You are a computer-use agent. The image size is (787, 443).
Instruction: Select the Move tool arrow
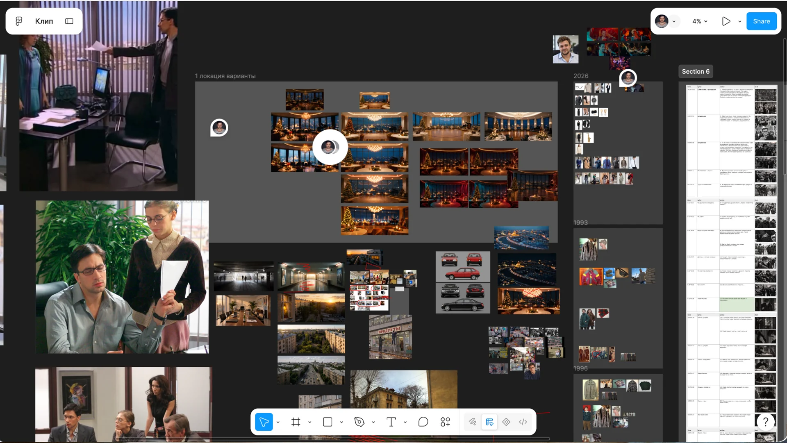pyautogui.click(x=264, y=422)
